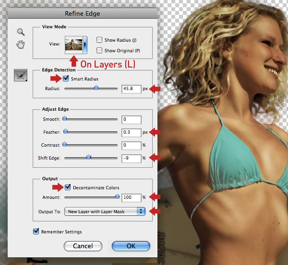Uncheck the Smart Radius checkbox

click(66, 79)
